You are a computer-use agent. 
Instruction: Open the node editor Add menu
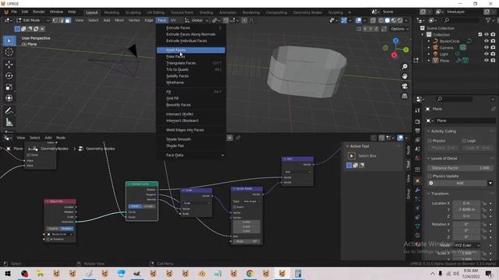[48, 138]
